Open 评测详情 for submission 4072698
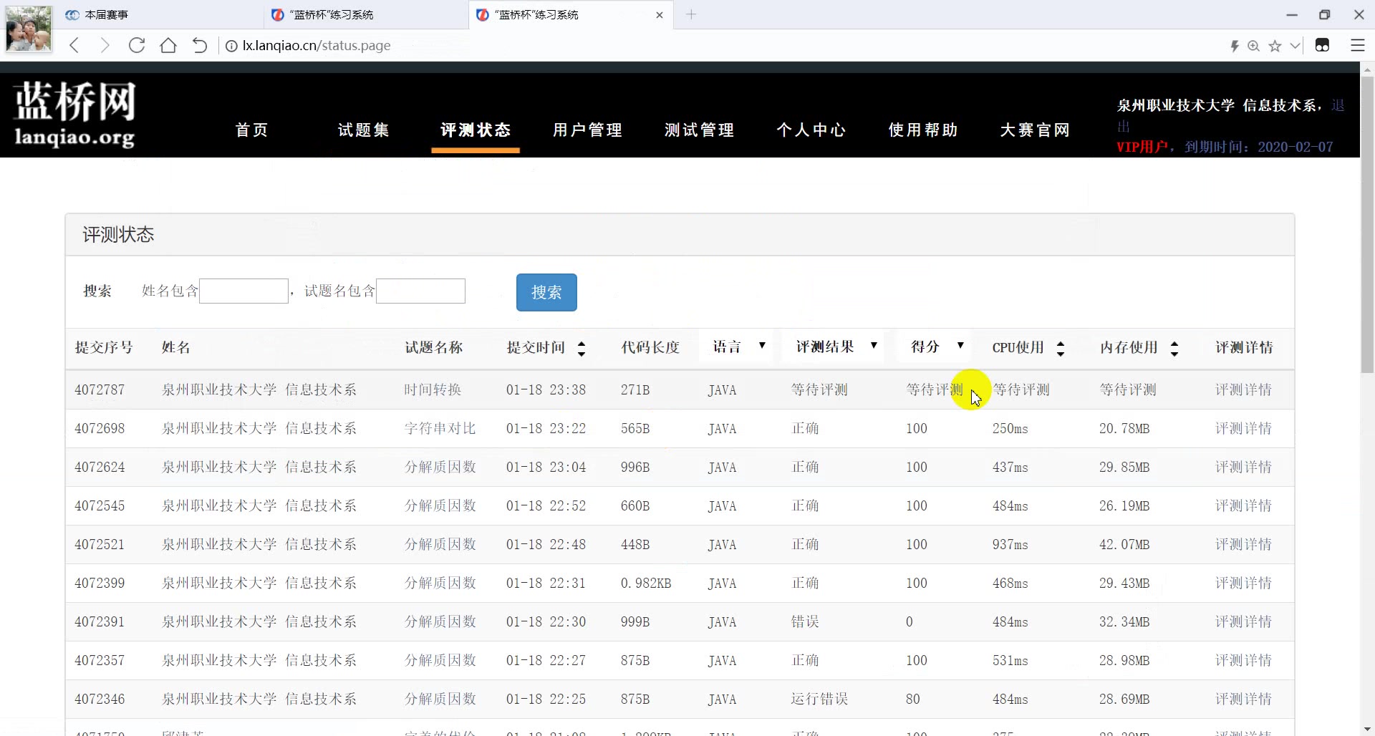The height and width of the screenshot is (736, 1375). click(x=1244, y=428)
